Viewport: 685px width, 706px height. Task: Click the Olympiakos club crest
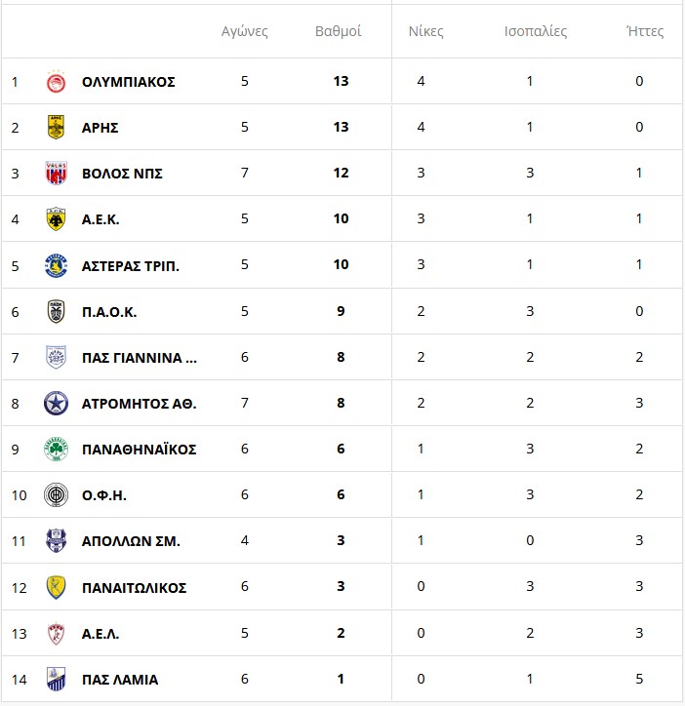[x=56, y=82]
